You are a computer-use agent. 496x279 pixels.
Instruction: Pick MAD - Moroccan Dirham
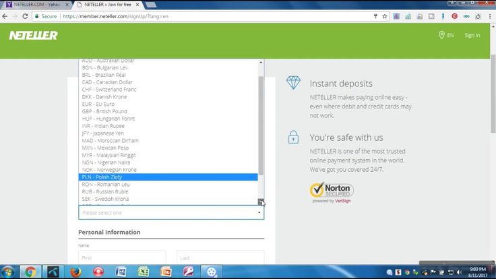pyautogui.click(x=168, y=140)
